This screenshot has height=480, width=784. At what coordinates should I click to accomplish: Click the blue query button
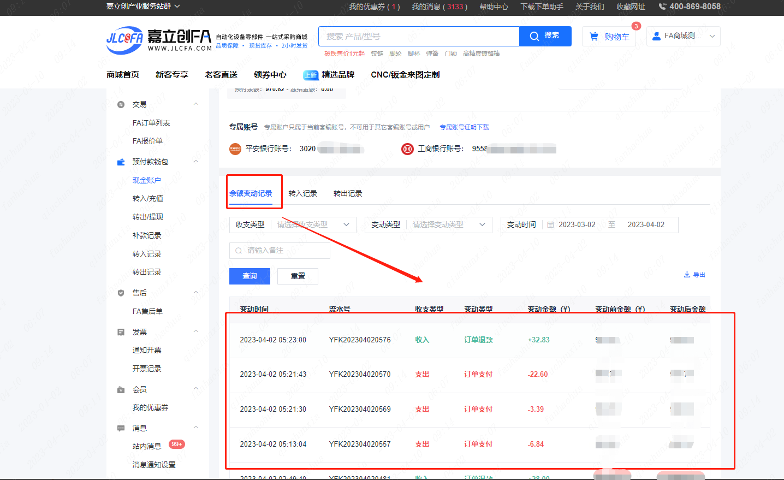coord(250,276)
